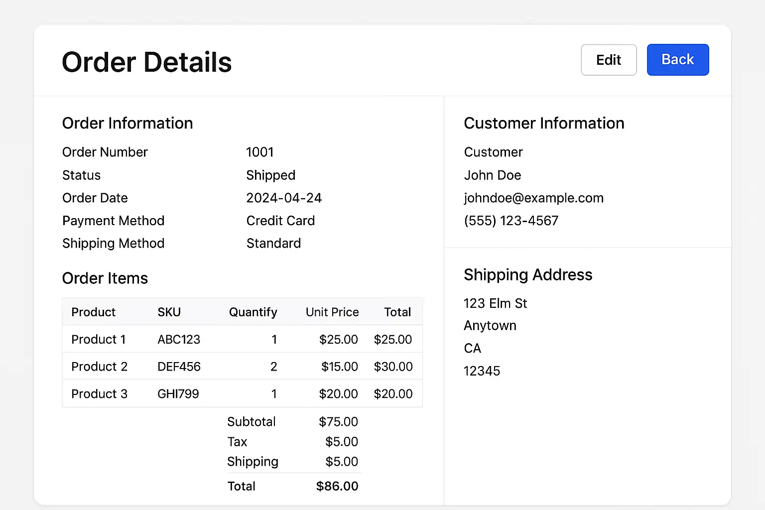Click customer name John Doe

(493, 175)
